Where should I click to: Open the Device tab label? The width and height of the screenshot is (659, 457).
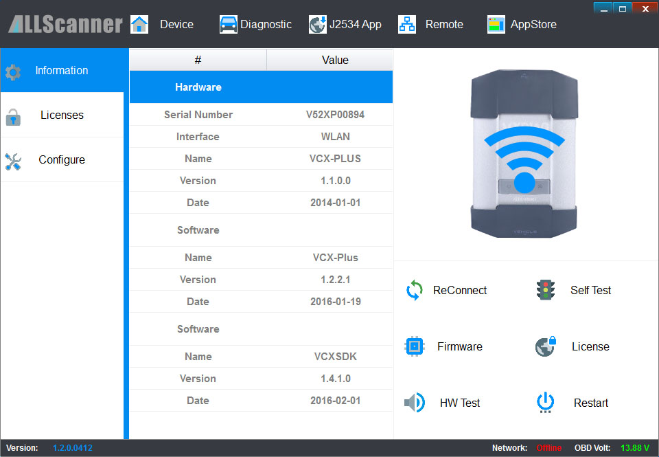click(x=176, y=25)
